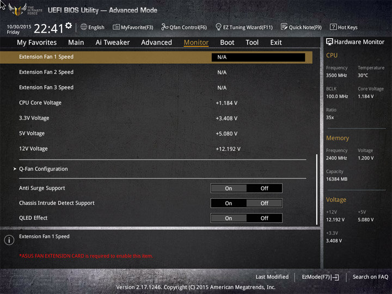Click the TUF Ultimate Force logo
The image size is (392, 294).
[x=24, y=9]
